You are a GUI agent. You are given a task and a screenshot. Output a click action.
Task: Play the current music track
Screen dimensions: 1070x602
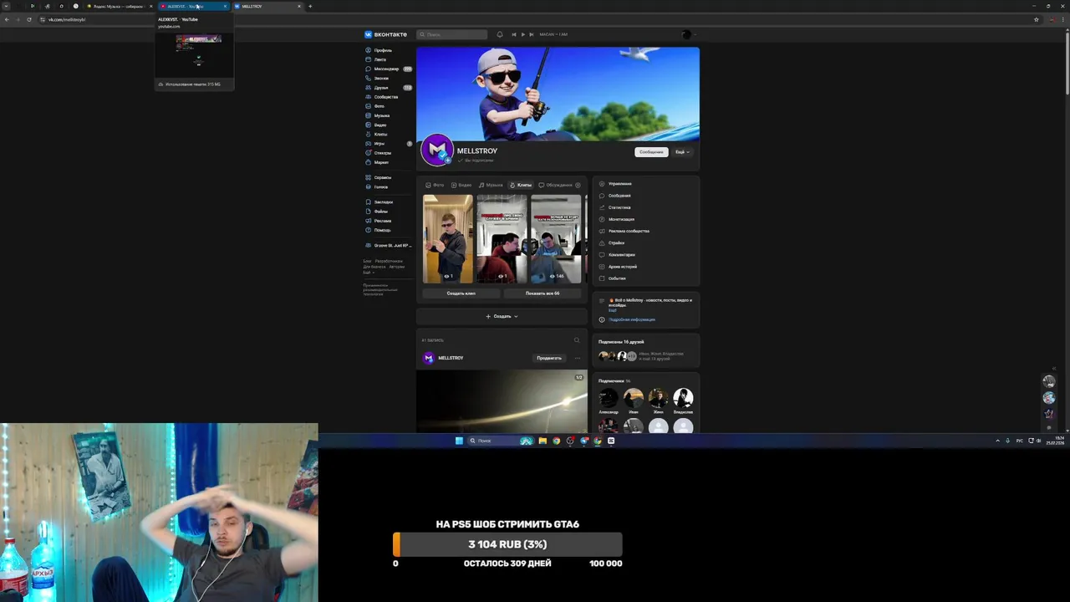(x=522, y=34)
